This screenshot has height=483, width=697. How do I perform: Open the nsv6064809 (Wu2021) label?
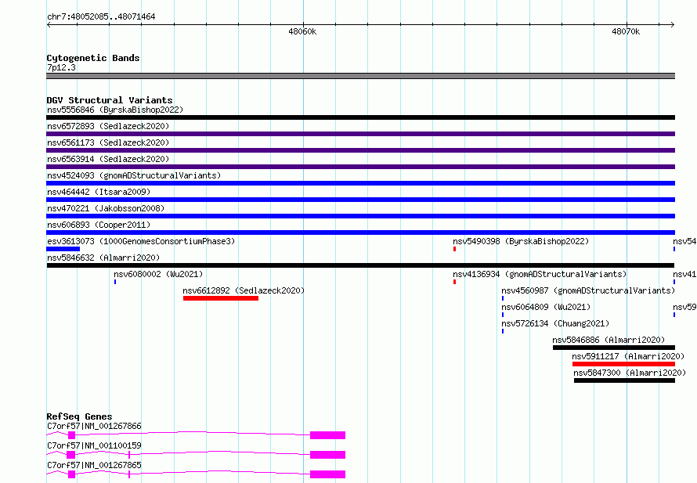(547, 307)
